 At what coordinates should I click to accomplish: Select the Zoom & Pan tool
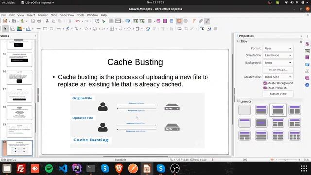[12, 29]
